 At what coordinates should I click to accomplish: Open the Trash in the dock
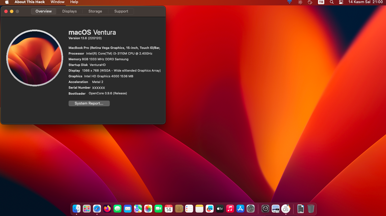(x=311, y=209)
